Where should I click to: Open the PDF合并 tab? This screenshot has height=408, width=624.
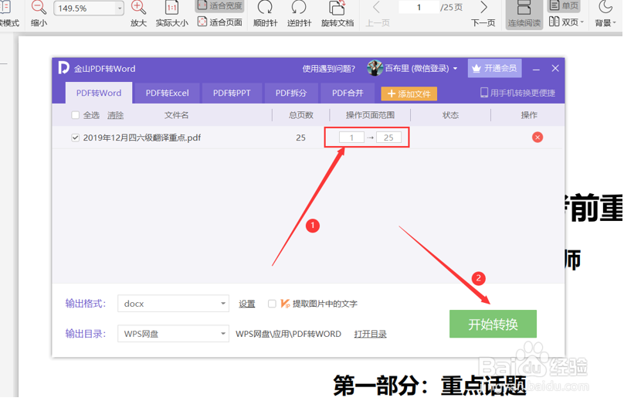348,93
